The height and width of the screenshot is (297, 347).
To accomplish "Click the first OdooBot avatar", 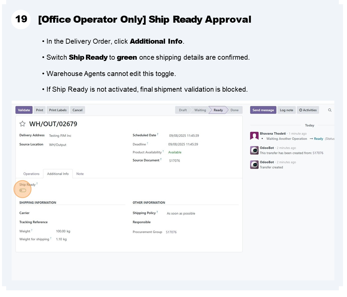I will [254, 150].
